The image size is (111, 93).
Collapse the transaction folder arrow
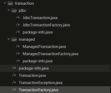(x=5, y=3)
